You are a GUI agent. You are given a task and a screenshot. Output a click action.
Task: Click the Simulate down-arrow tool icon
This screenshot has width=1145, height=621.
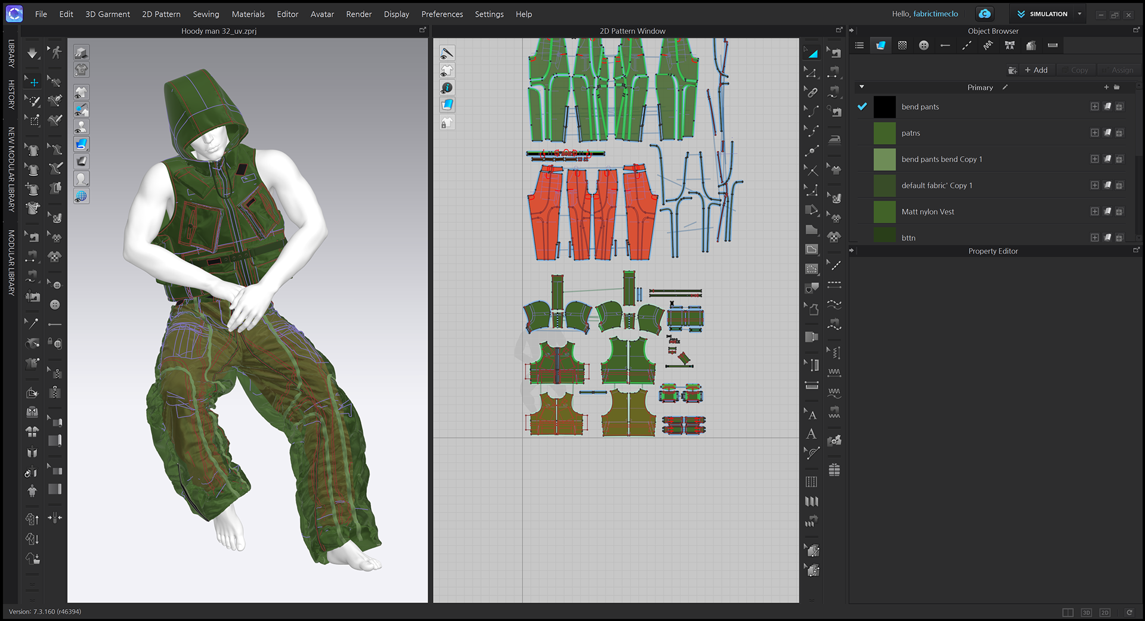pos(32,54)
